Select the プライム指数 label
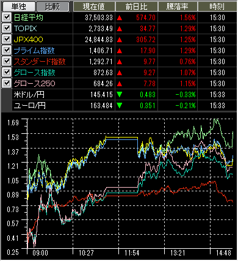Image resolution: width=238 pixels, height=261 pixels. (34, 51)
